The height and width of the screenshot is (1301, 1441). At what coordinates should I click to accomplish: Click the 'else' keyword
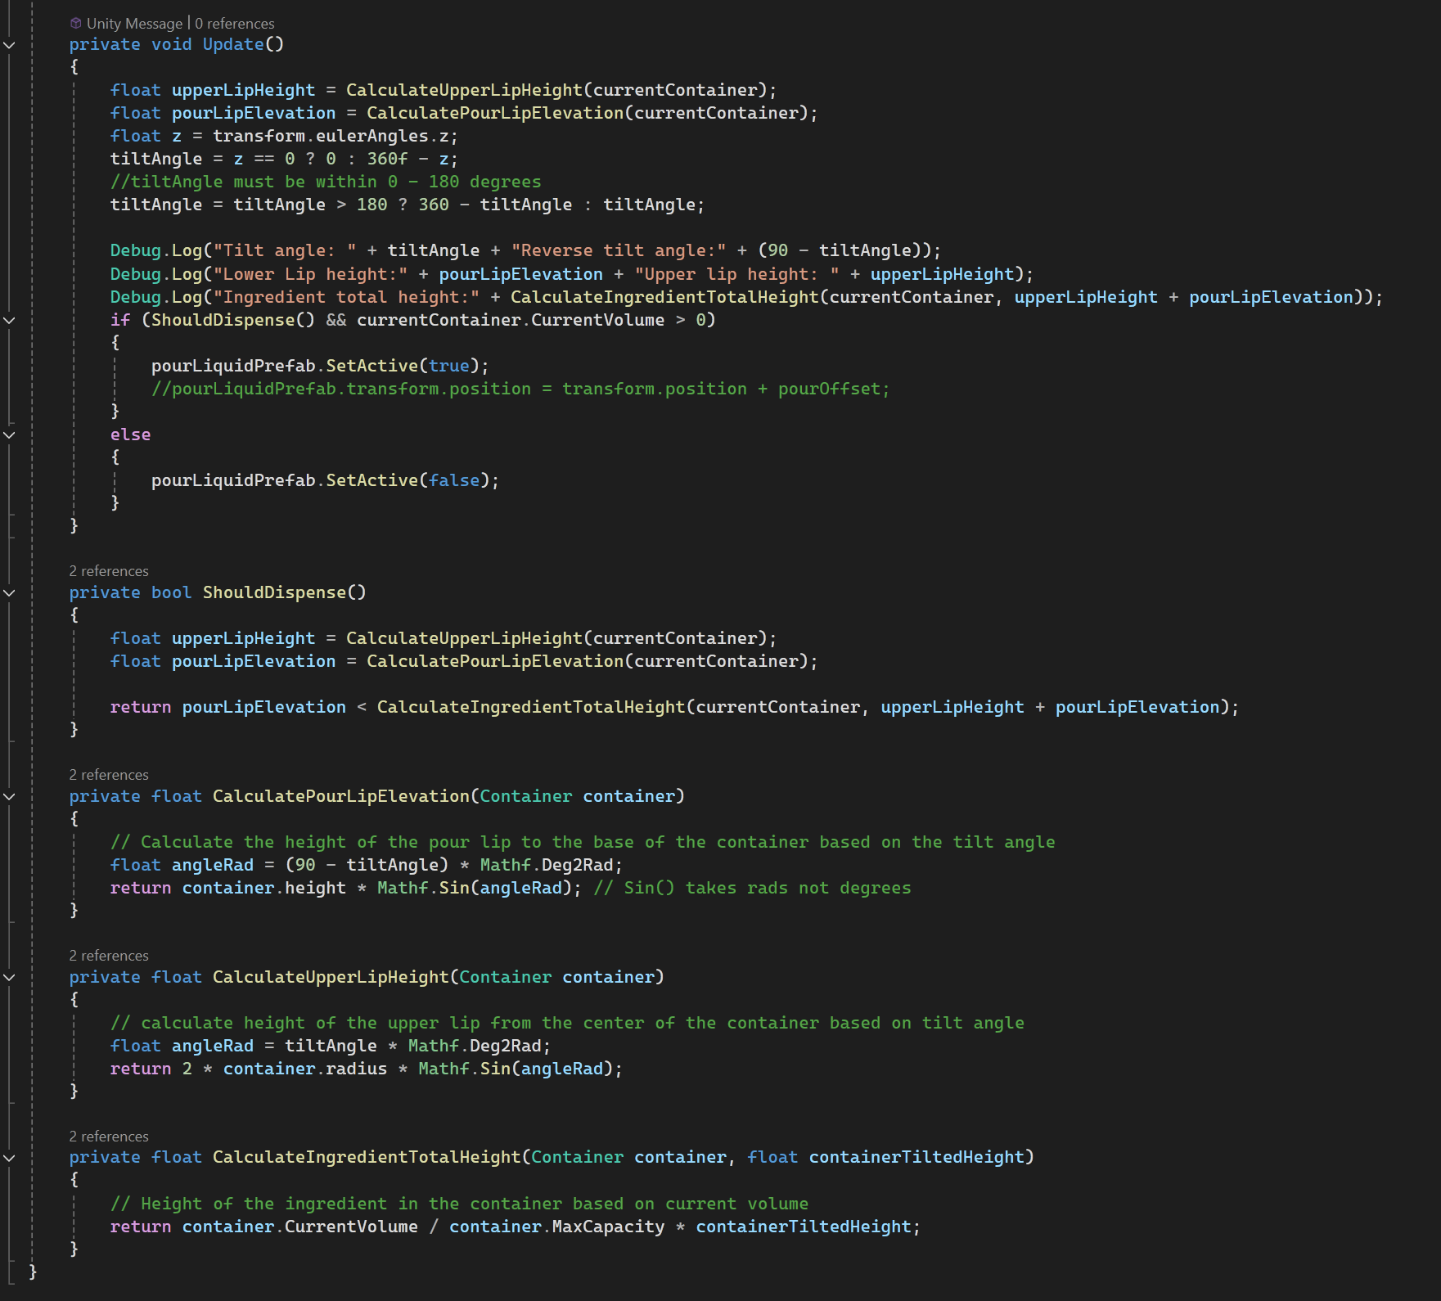click(x=130, y=434)
